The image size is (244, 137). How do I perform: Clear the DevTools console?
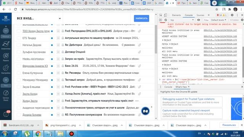[x=165, y=20]
